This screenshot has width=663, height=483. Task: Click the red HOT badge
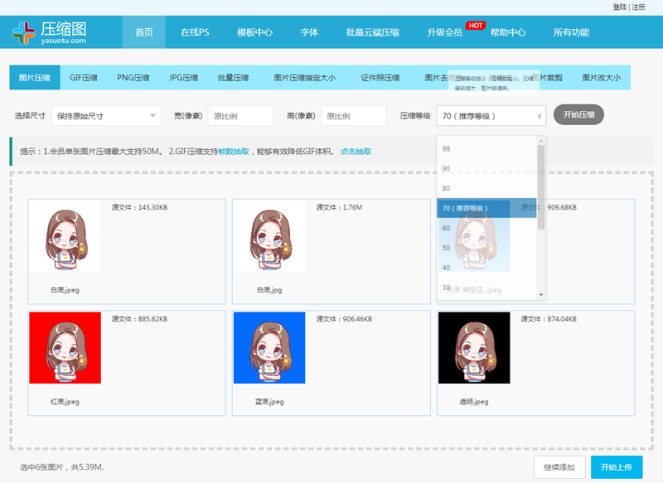(475, 26)
